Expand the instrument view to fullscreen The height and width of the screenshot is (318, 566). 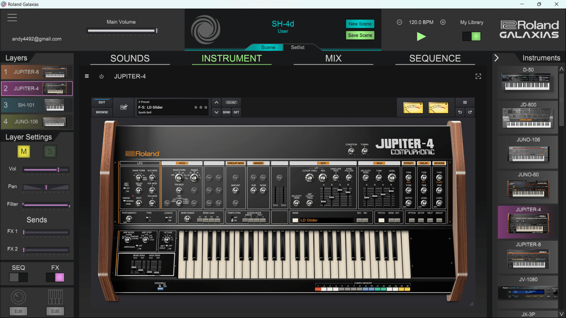[x=478, y=76]
